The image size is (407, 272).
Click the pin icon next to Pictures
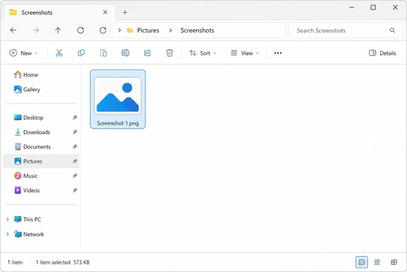(75, 161)
